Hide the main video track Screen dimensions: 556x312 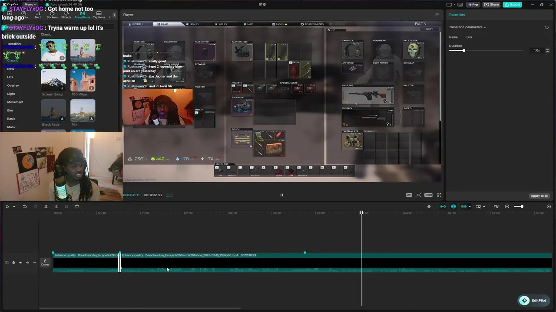(20, 263)
